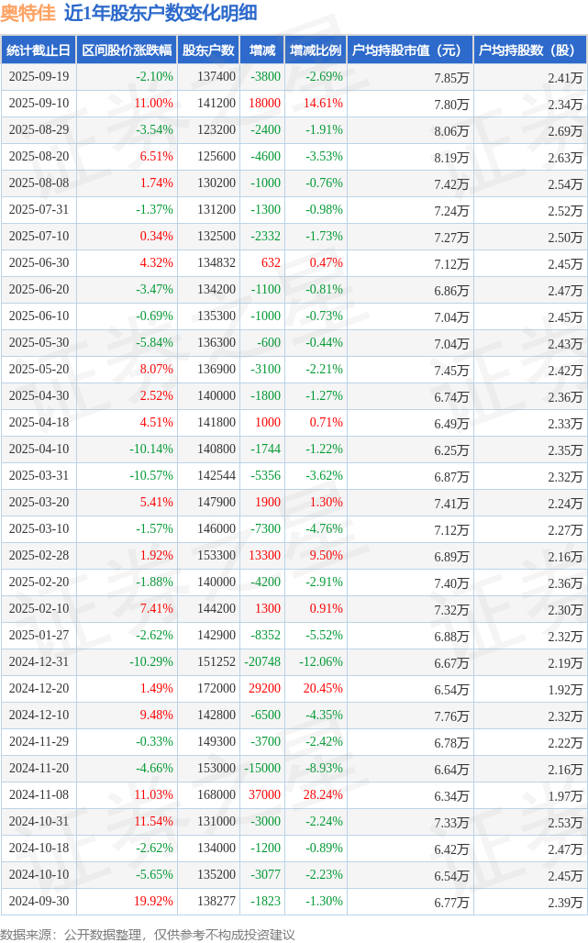Click the 户均持股数（股） column header
Screen dimensions: 588x943
tap(531, 50)
